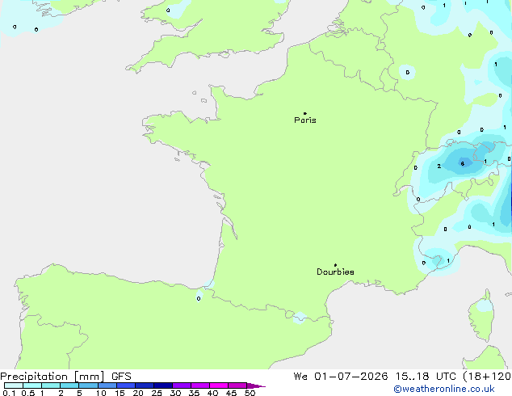Pick the 40–45 mm magenta legend swatch

[x=219, y=385]
